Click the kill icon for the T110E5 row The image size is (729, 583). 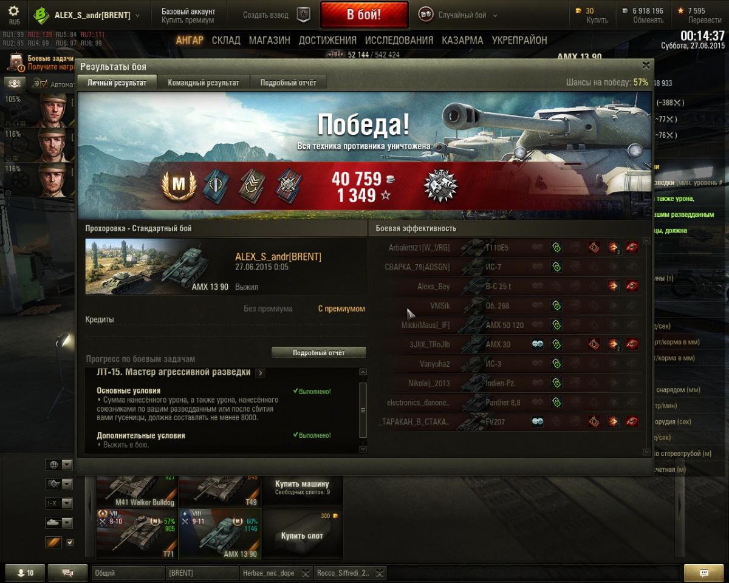click(x=632, y=247)
